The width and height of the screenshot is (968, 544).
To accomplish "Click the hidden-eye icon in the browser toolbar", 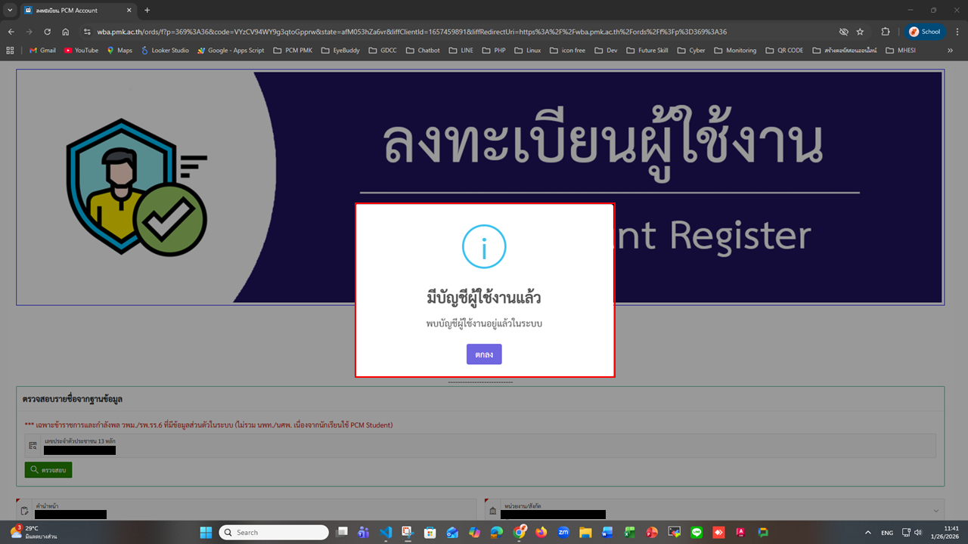I will coord(844,32).
